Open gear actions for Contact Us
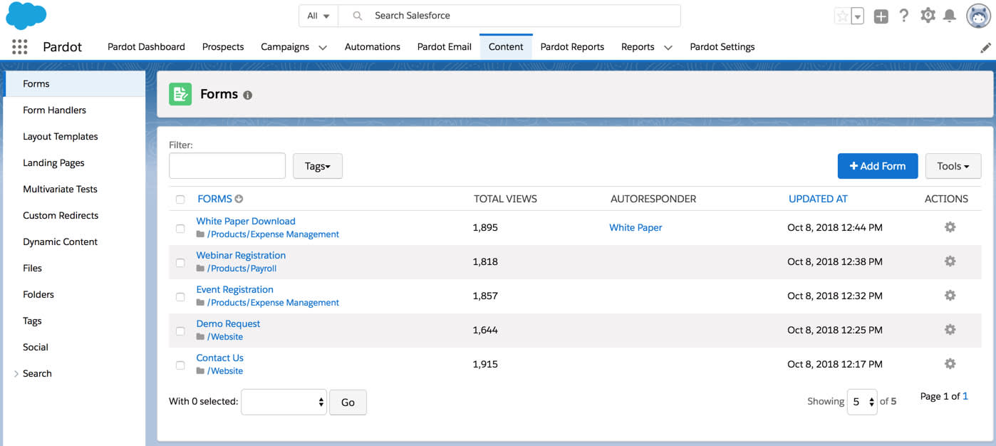This screenshot has width=996, height=446. [x=950, y=364]
